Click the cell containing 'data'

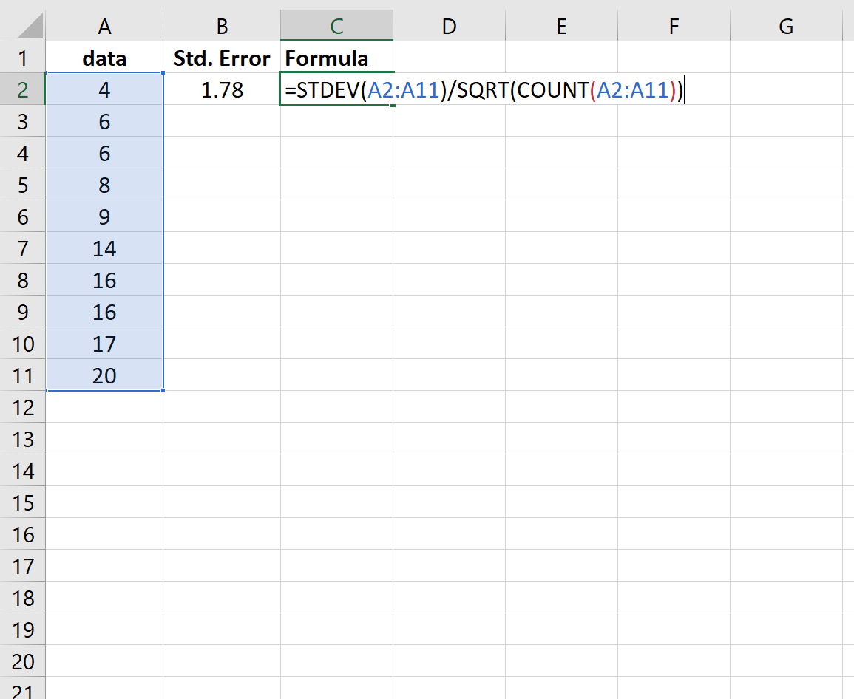[x=104, y=58]
